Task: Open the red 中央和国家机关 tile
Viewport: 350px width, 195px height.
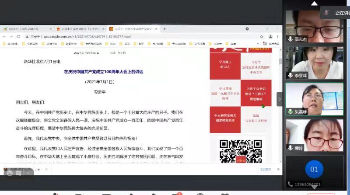Action: pyautogui.click(x=225, y=120)
